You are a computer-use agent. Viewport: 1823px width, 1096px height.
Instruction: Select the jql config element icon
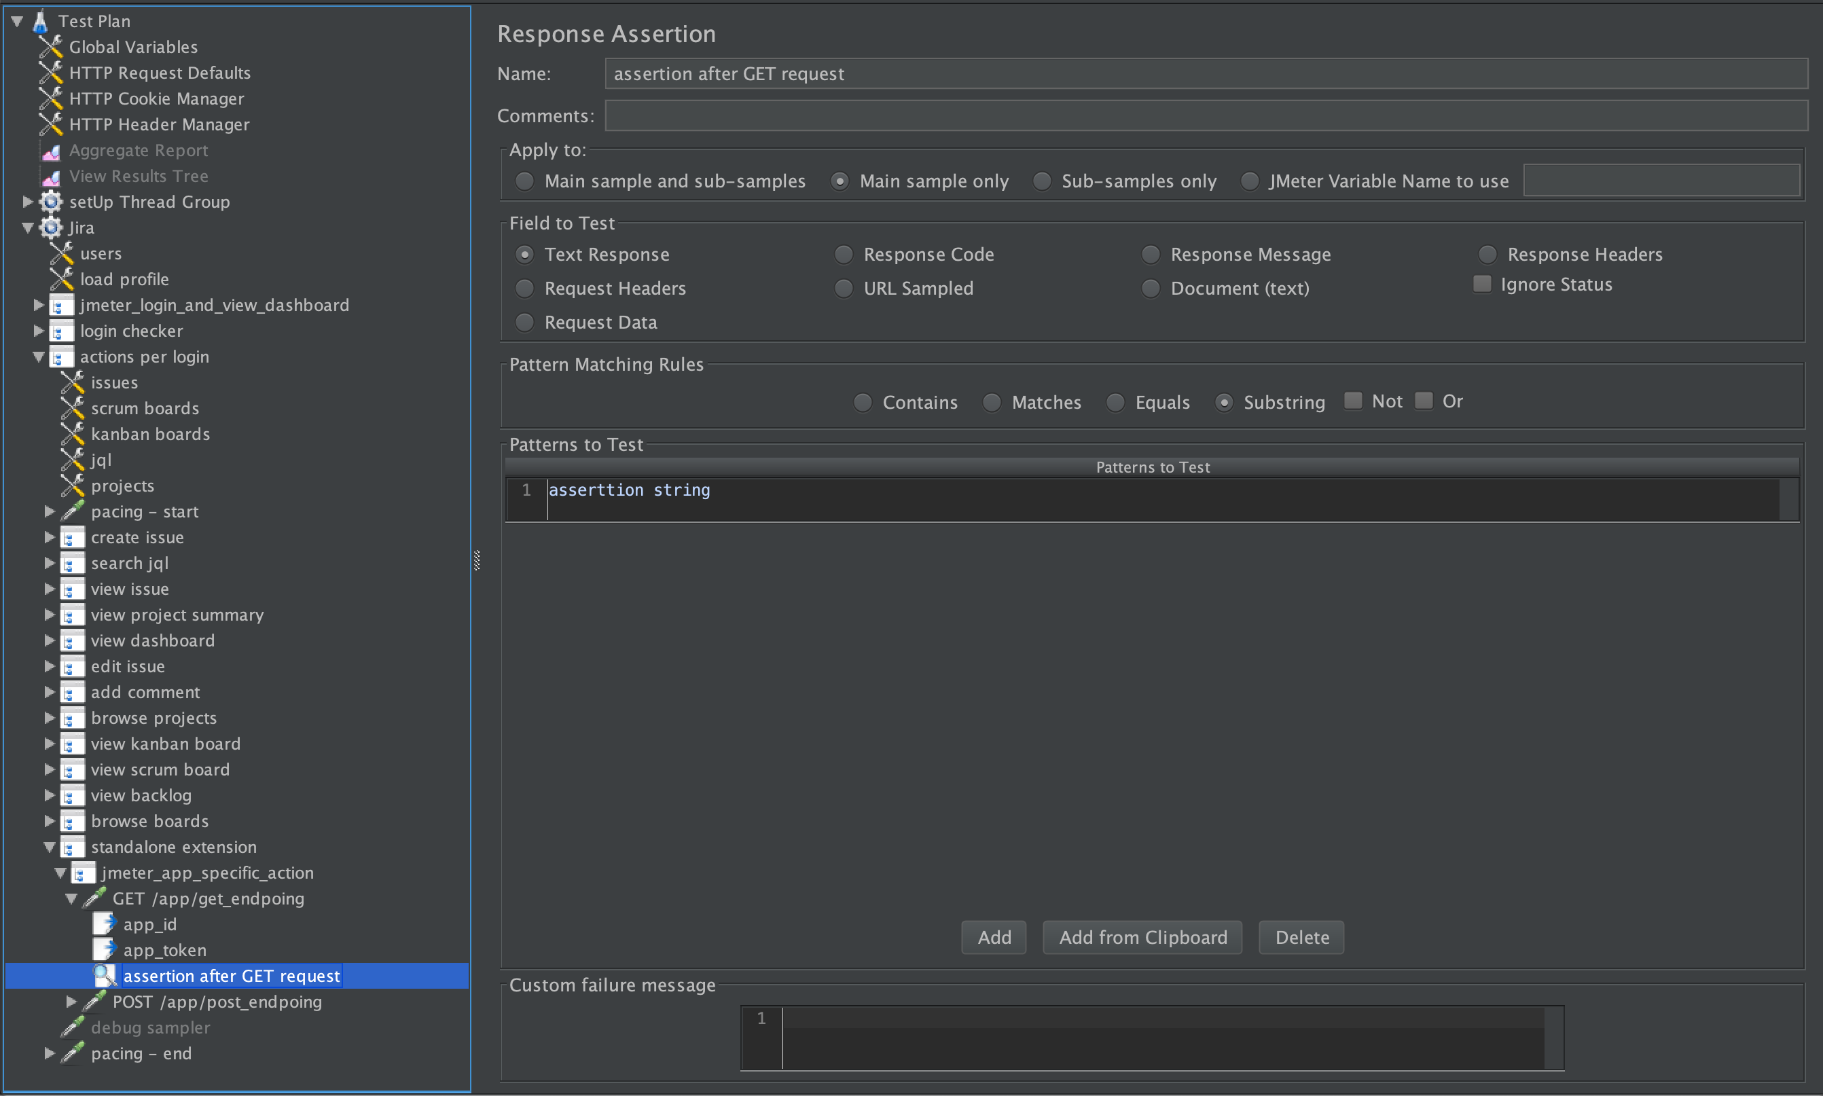click(73, 459)
